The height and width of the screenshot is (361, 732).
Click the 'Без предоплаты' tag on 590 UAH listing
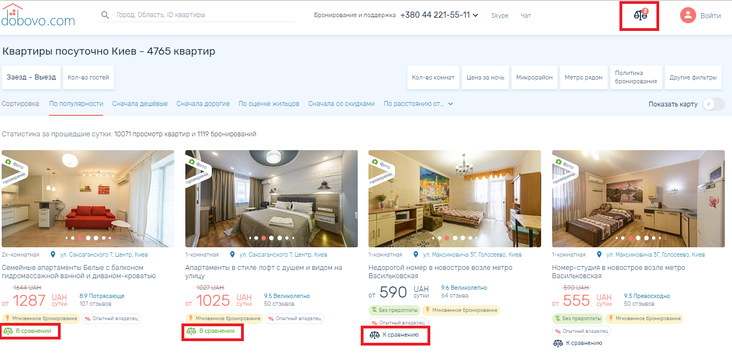coord(394,310)
